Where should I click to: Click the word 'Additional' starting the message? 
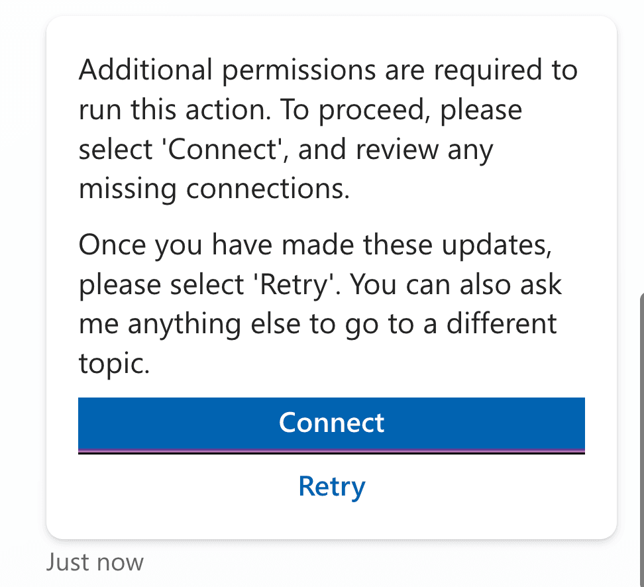point(146,70)
